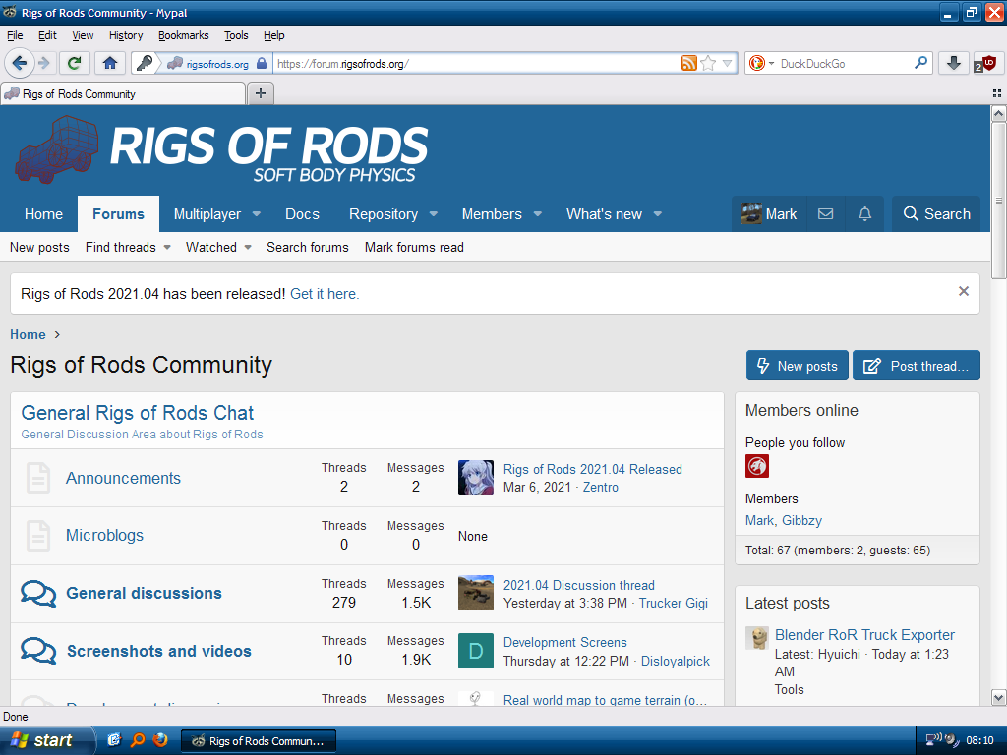Click the browser reload page icon
The image size is (1007, 755).
coord(74,63)
